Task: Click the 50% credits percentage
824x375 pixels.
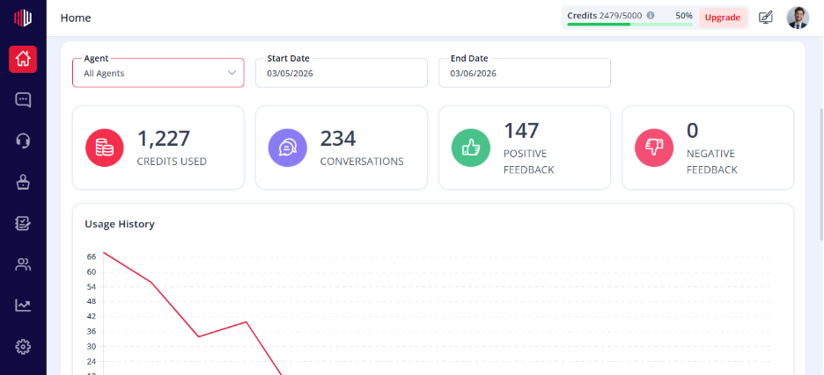Action: [x=684, y=16]
